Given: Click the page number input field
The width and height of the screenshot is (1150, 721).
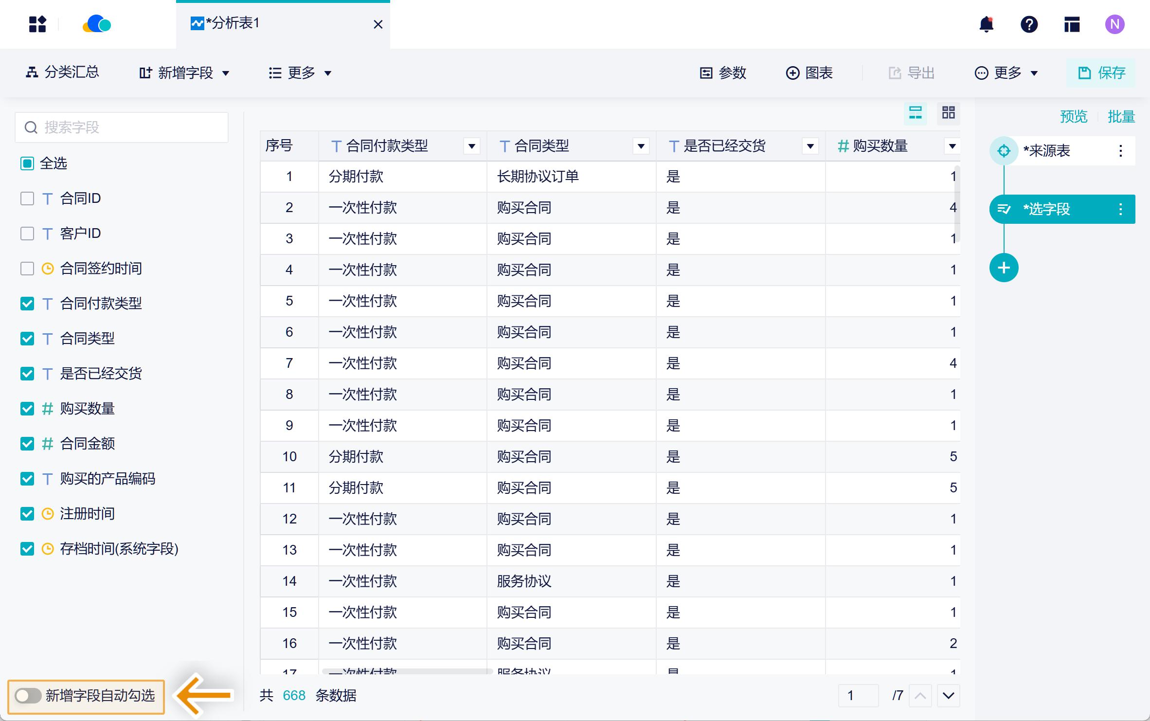Looking at the screenshot, I should tap(858, 696).
